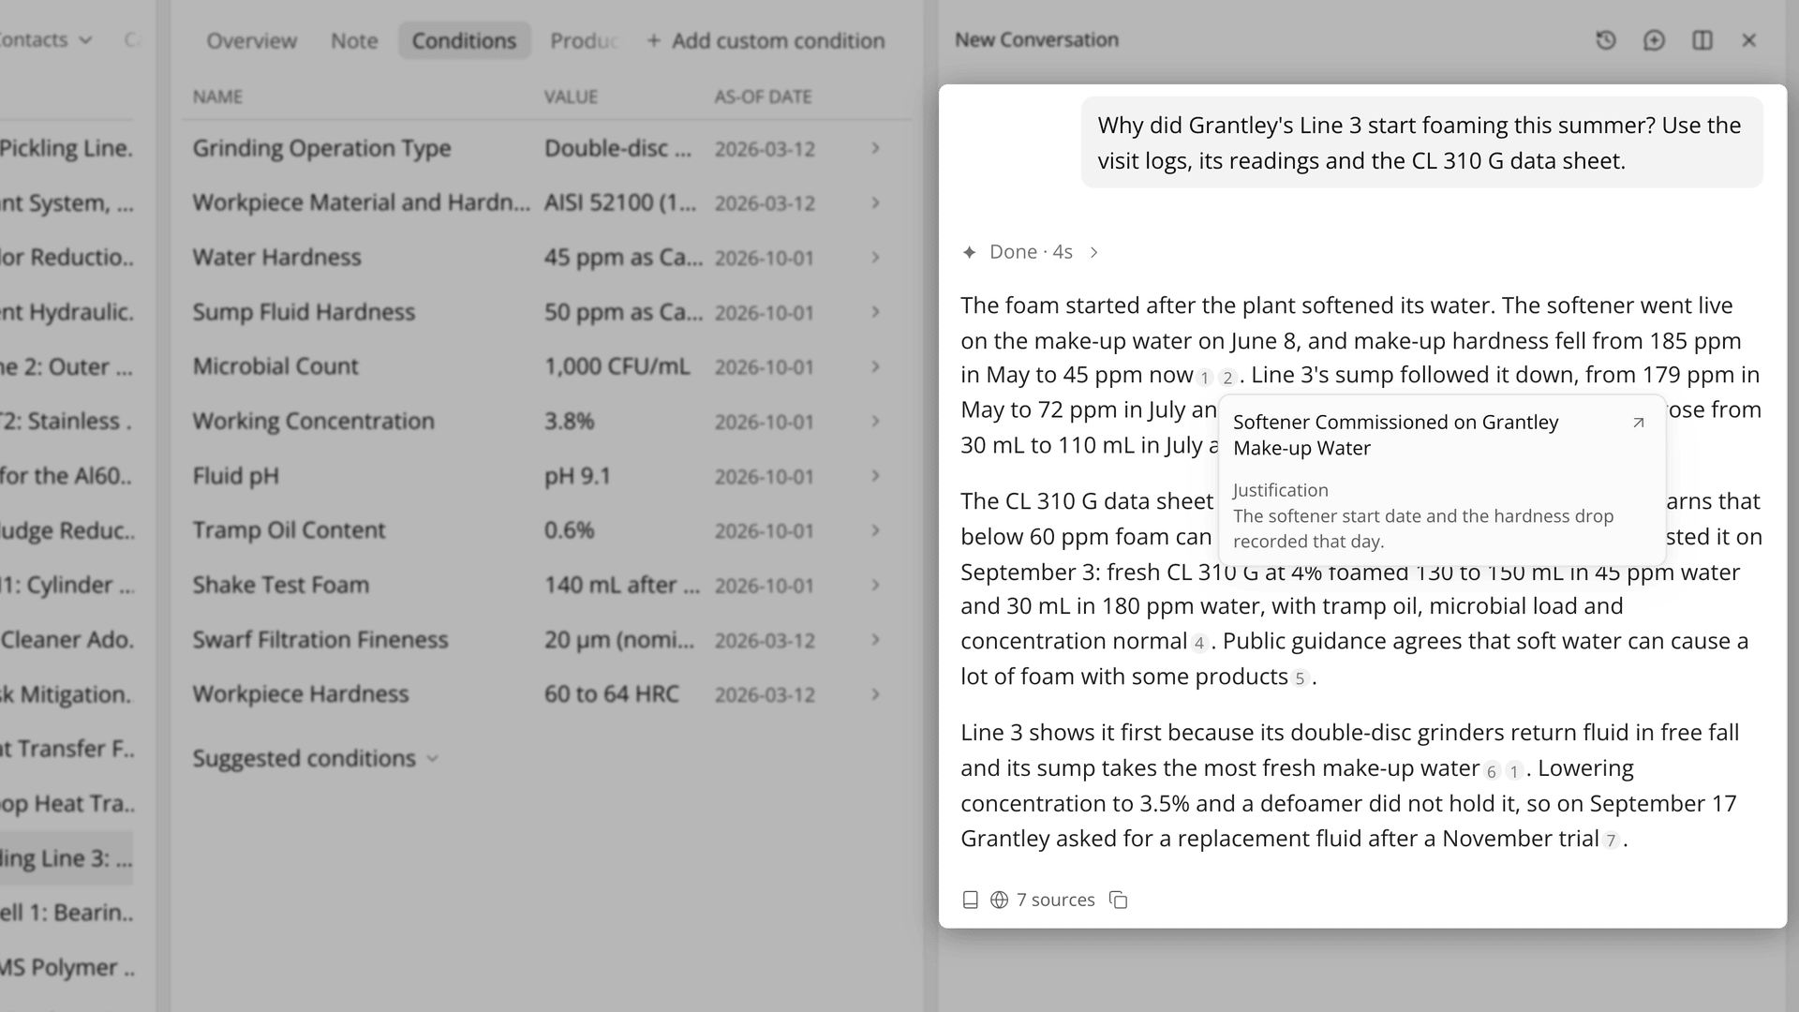Open citation 5 after some products
The height and width of the screenshot is (1012, 1799).
(1300, 678)
